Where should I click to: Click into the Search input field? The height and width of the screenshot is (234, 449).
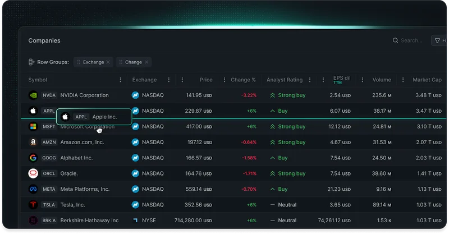(413, 41)
